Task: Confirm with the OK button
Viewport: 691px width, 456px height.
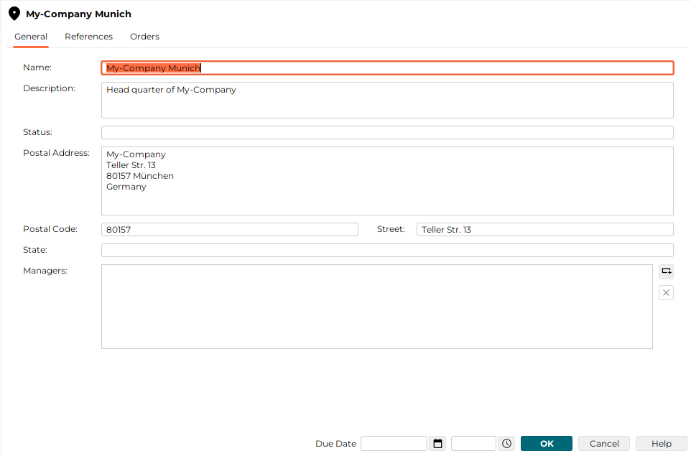Action: (x=547, y=443)
